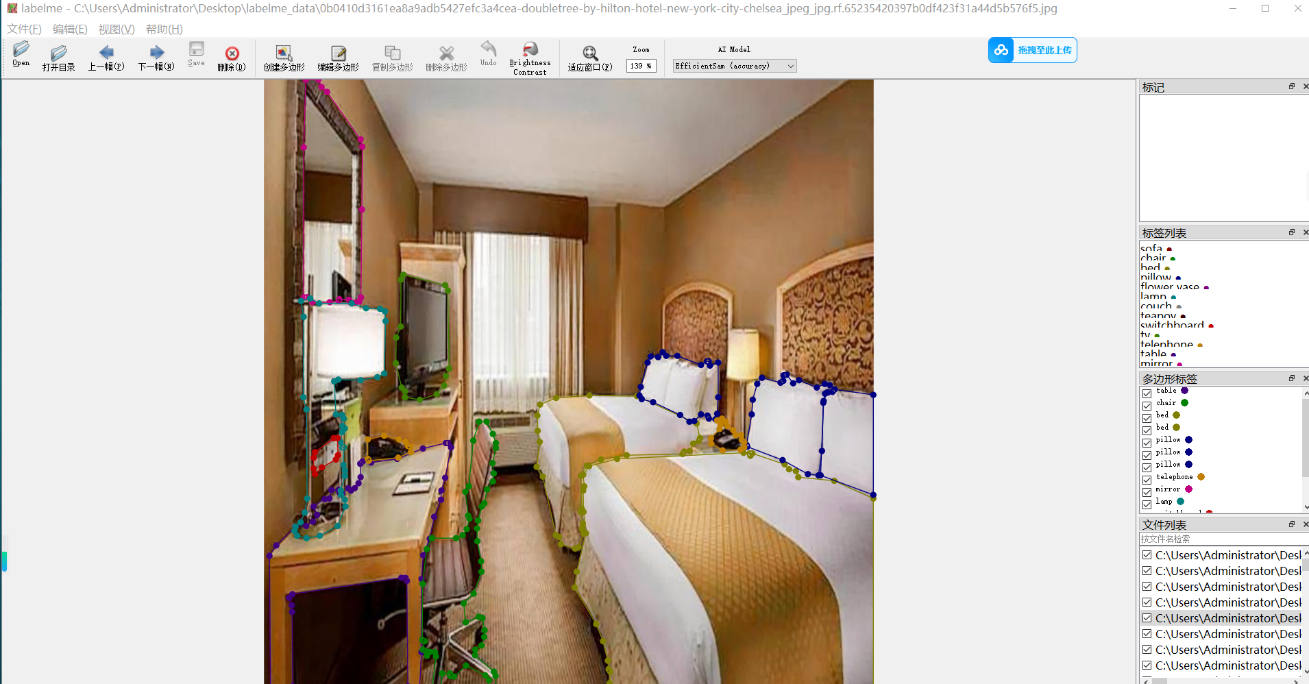Click the blue 拖拽至此上传 upload button
Image resolution: width=1309 pixels, height=684 pixels.
[1032, 50]
